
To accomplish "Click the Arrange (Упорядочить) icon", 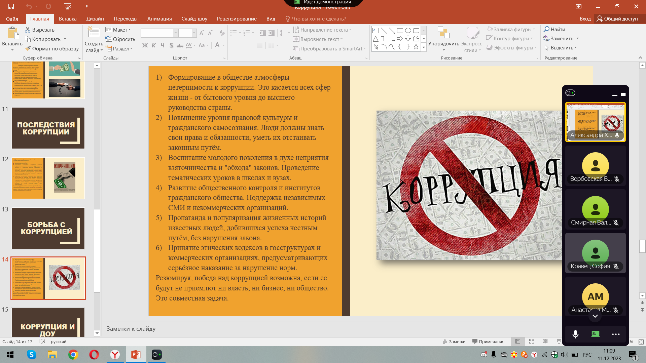I will [443, 33].
